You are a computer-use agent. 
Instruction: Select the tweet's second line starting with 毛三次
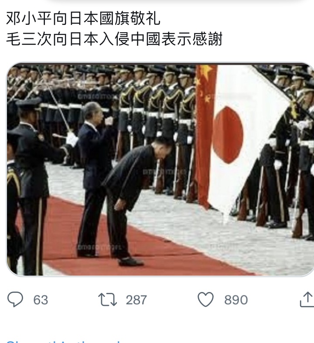tap(114, 39)
